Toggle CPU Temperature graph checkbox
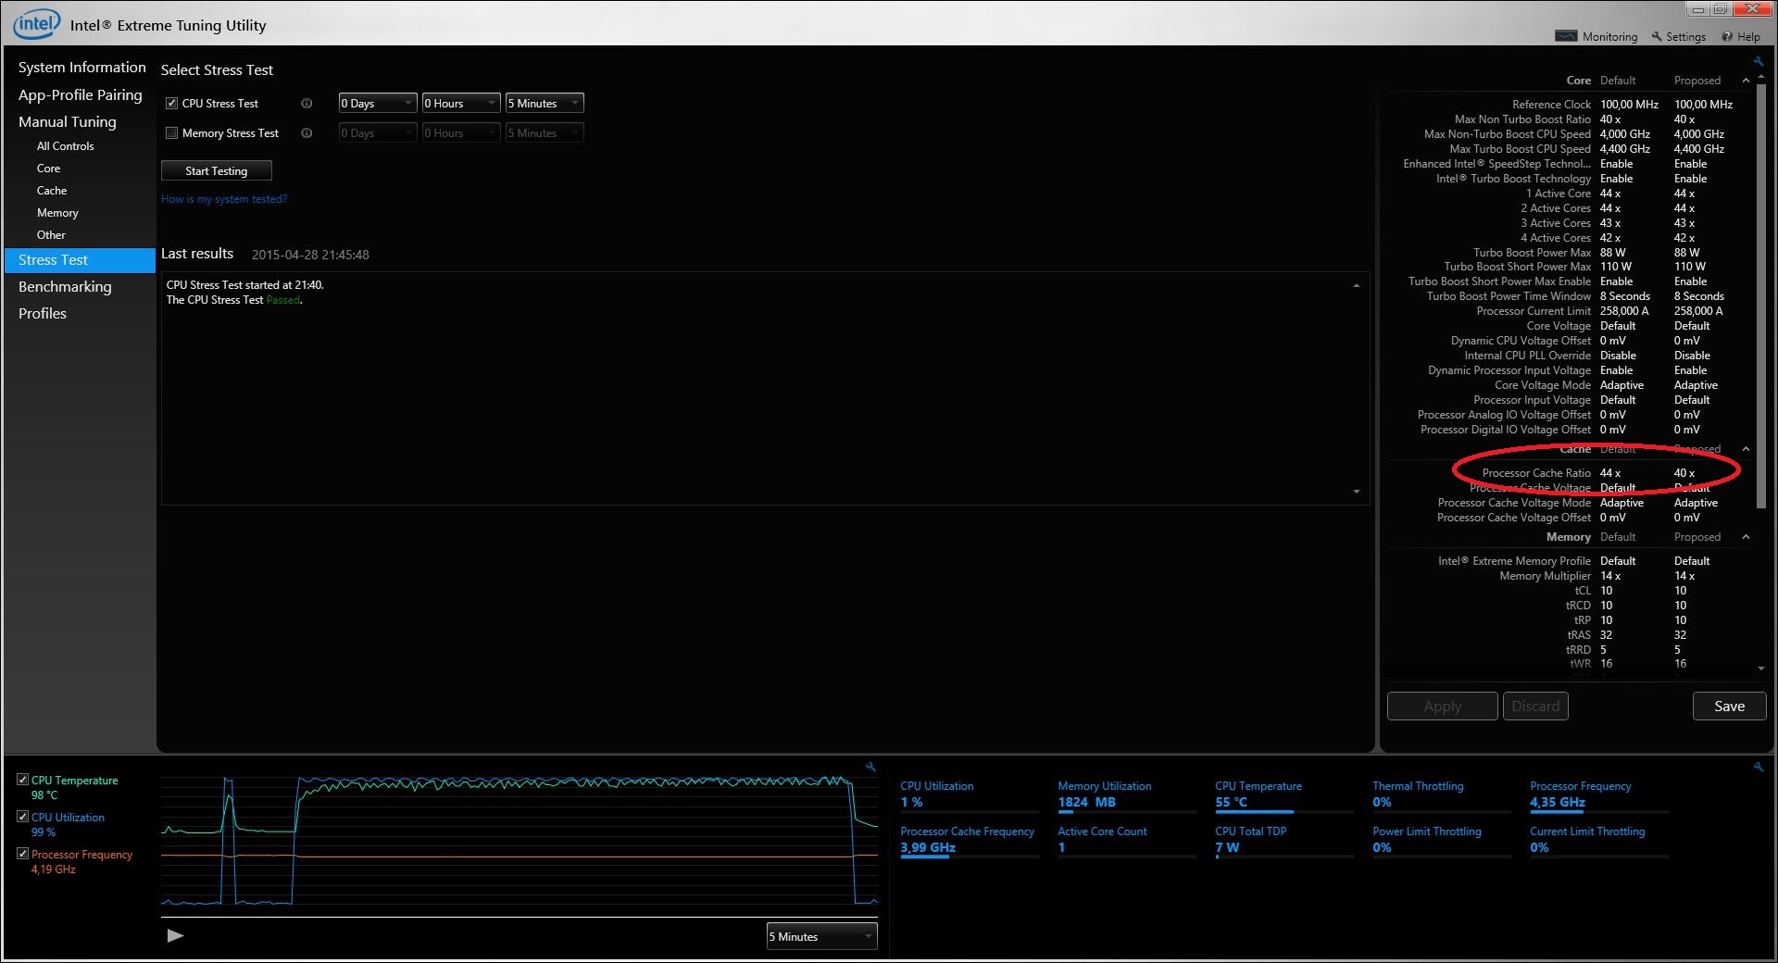Viewport: 1778px width, 963px height. [x=23, y=780]
